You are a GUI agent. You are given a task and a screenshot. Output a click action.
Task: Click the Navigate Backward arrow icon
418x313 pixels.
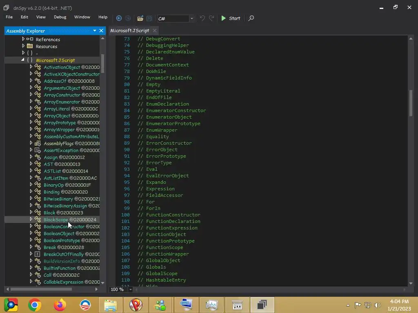119,18
